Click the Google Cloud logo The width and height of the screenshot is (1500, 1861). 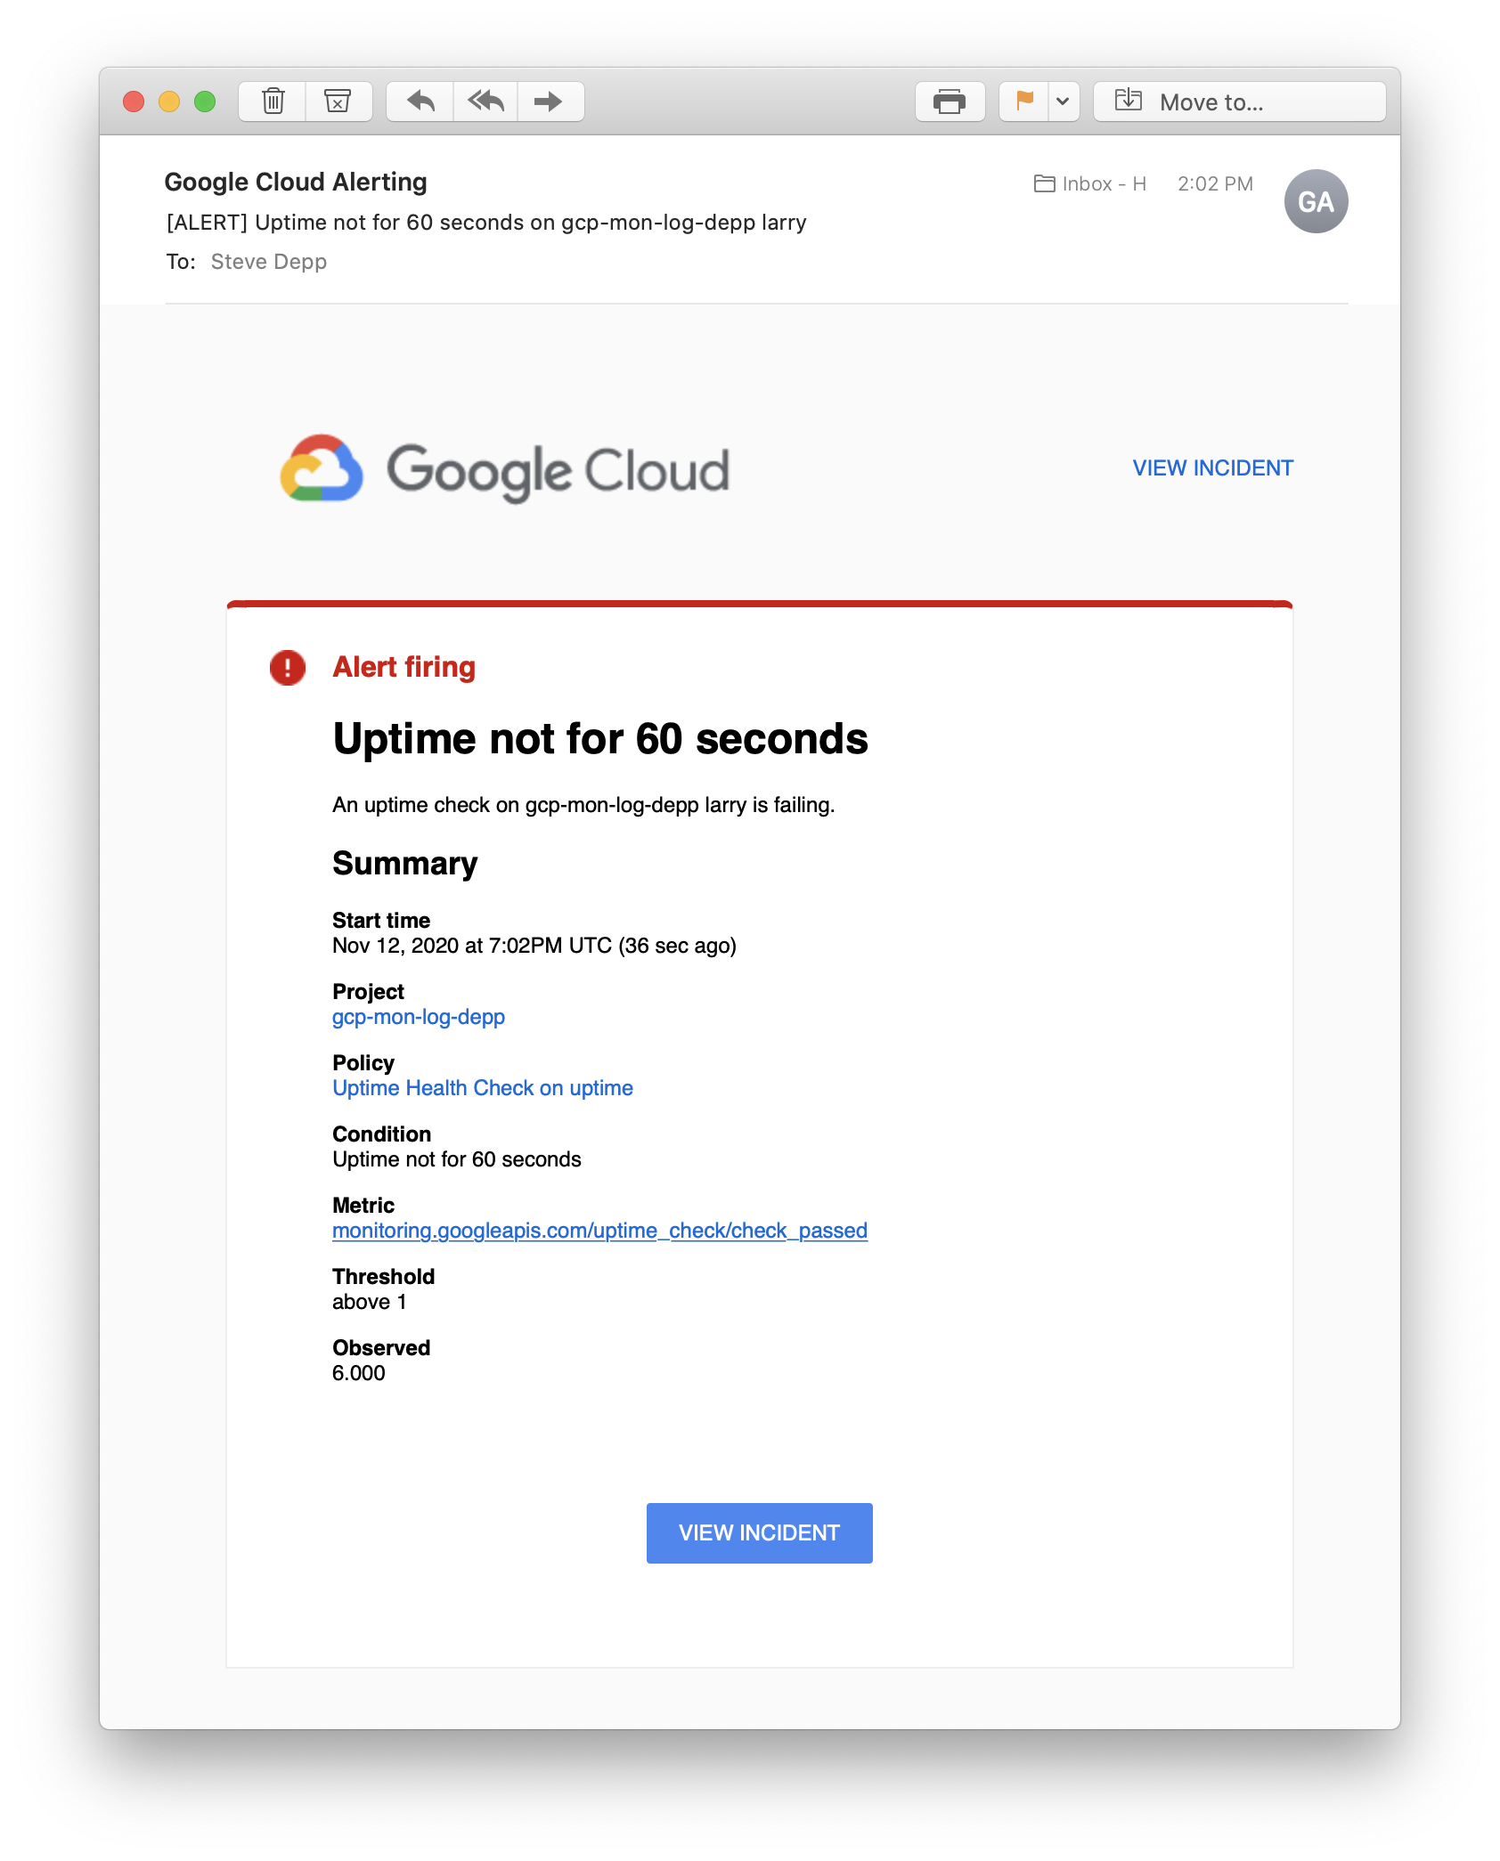pyautogui.click(x=505, y=469)
